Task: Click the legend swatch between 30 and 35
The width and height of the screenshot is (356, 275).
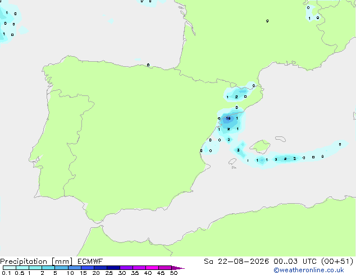Action: click(126, 268)
